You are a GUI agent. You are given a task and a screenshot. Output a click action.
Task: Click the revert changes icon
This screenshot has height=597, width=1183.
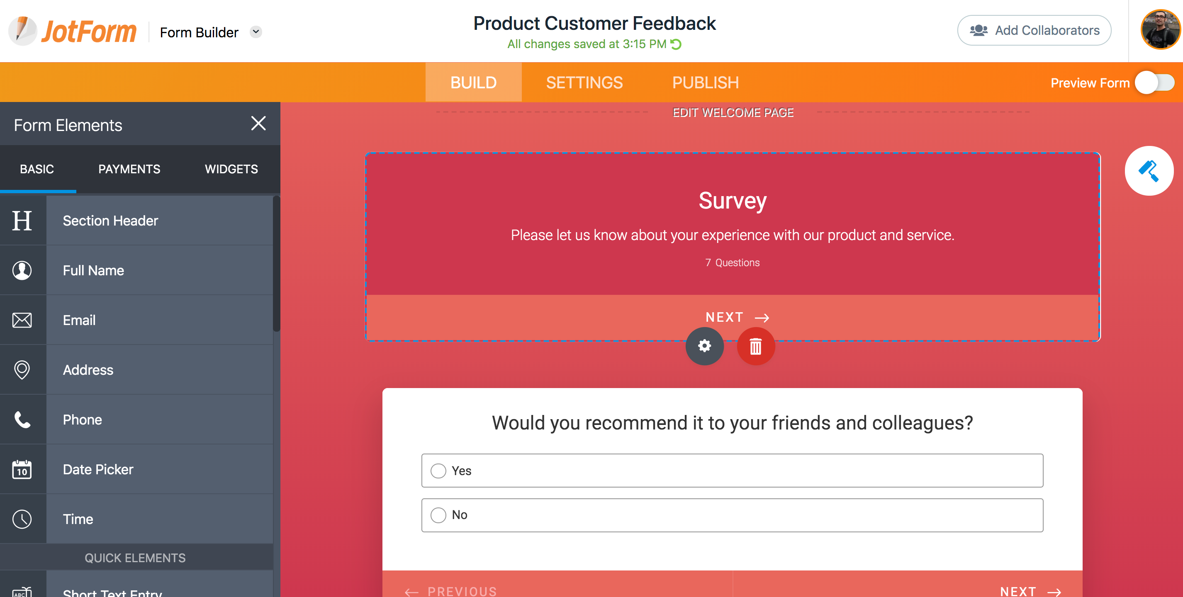coord(676,44)
